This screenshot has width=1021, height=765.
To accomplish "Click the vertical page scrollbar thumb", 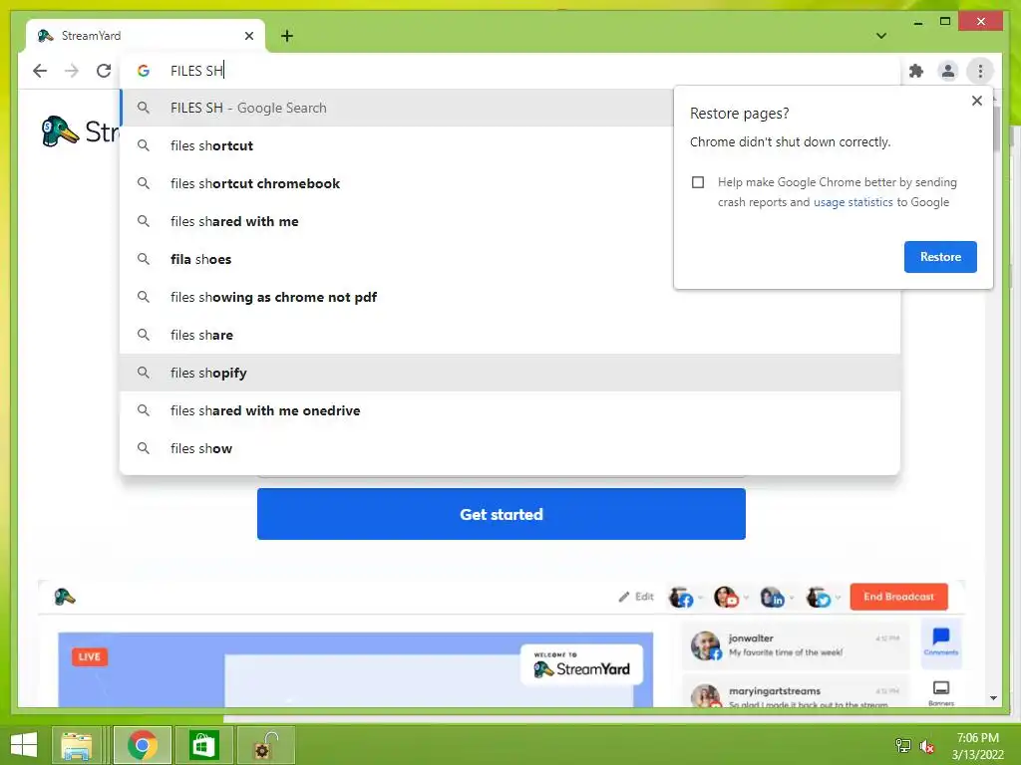I will coord(996,128).
